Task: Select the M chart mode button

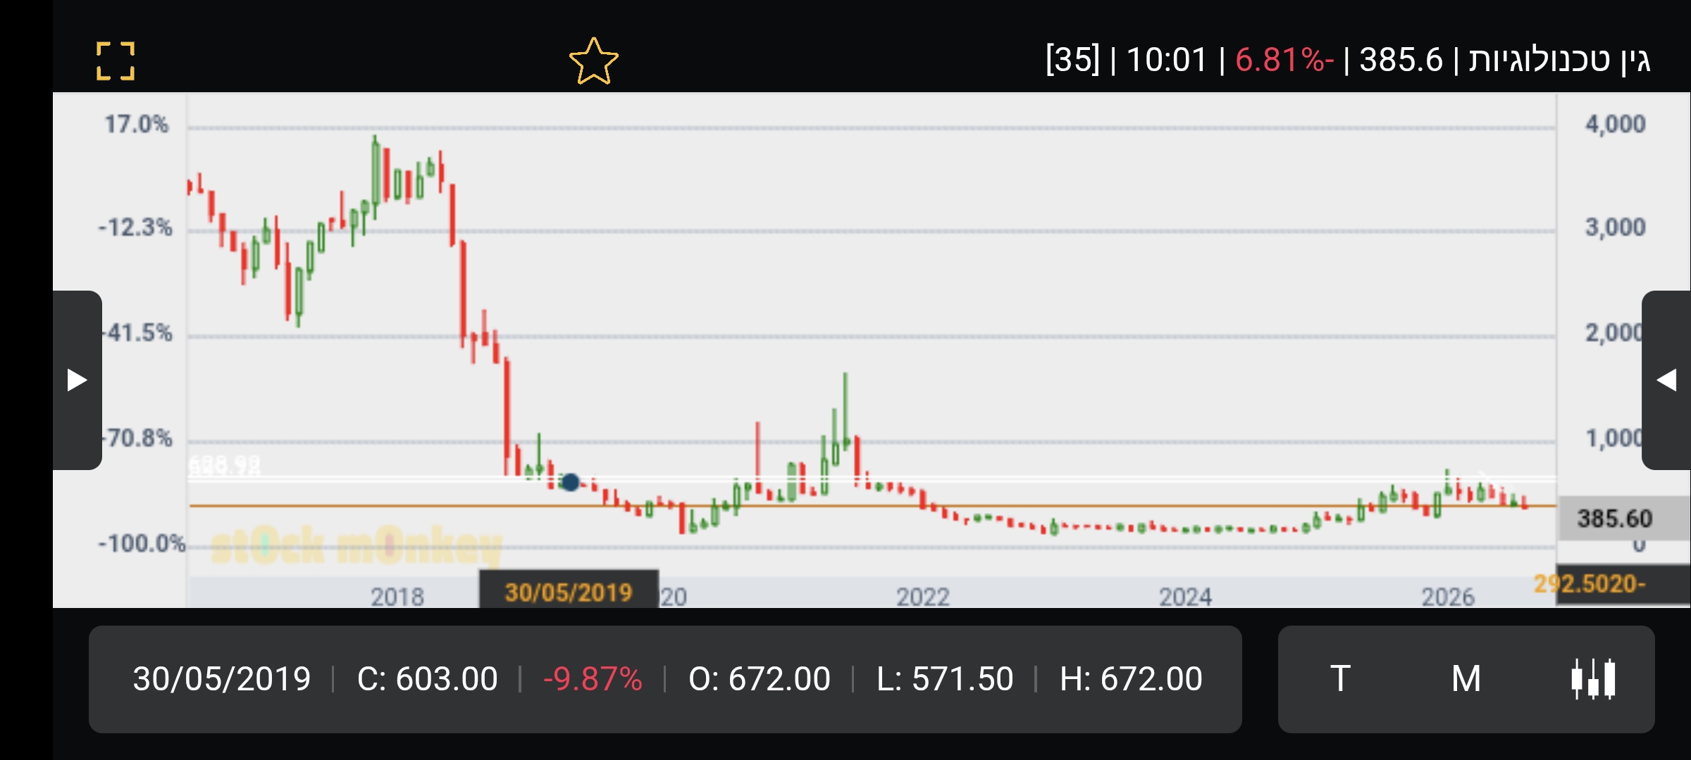Action: point(1466,679)
